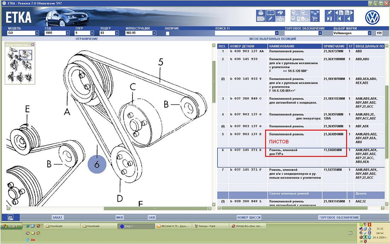Image resolution: width=390 pixels, height=244 pixels.
Task: Toggle the НАЛИЧИЕ checkbox
Action: [x=168, y=33]
